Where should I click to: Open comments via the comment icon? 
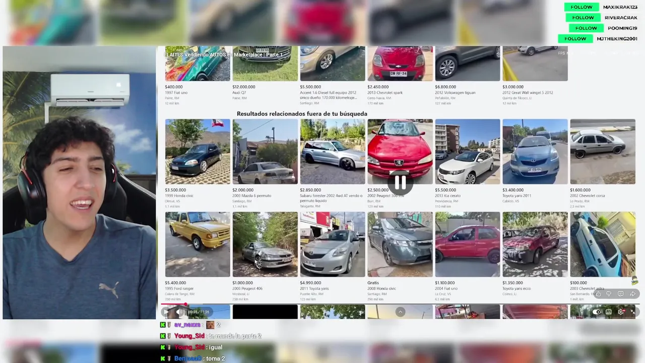(x=621, y=294)
